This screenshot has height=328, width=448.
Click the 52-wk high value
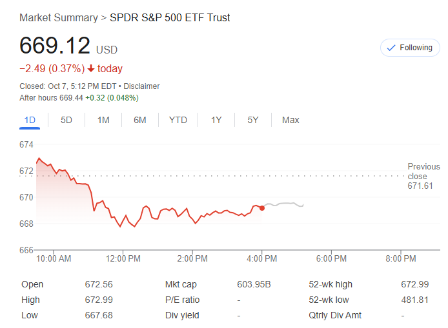[414, 284]
